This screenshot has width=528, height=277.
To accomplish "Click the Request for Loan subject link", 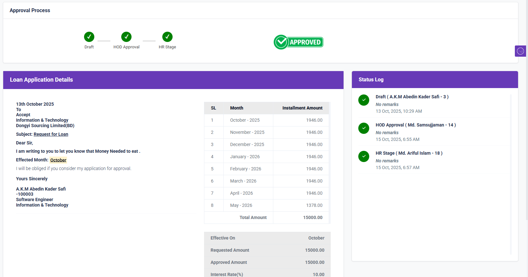I will point(51,134).
